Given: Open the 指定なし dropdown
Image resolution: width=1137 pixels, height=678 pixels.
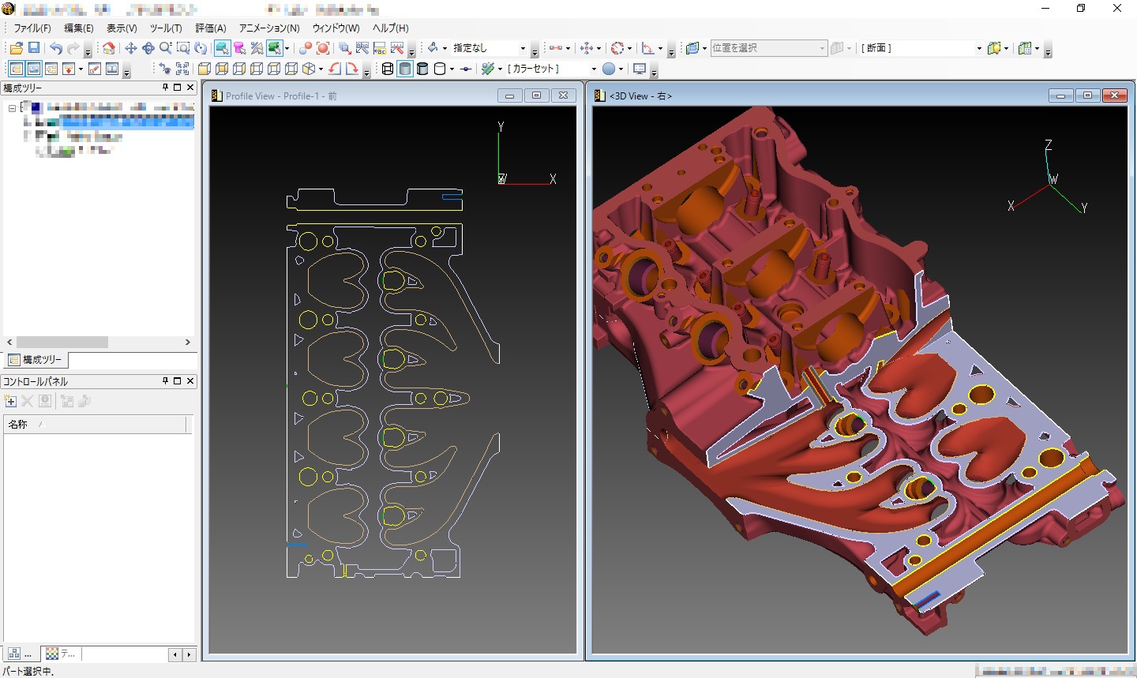Looking at the screenshot, I should point(522,48).
